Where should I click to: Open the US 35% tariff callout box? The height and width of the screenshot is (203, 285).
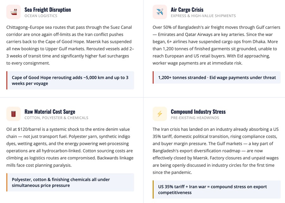217,189
